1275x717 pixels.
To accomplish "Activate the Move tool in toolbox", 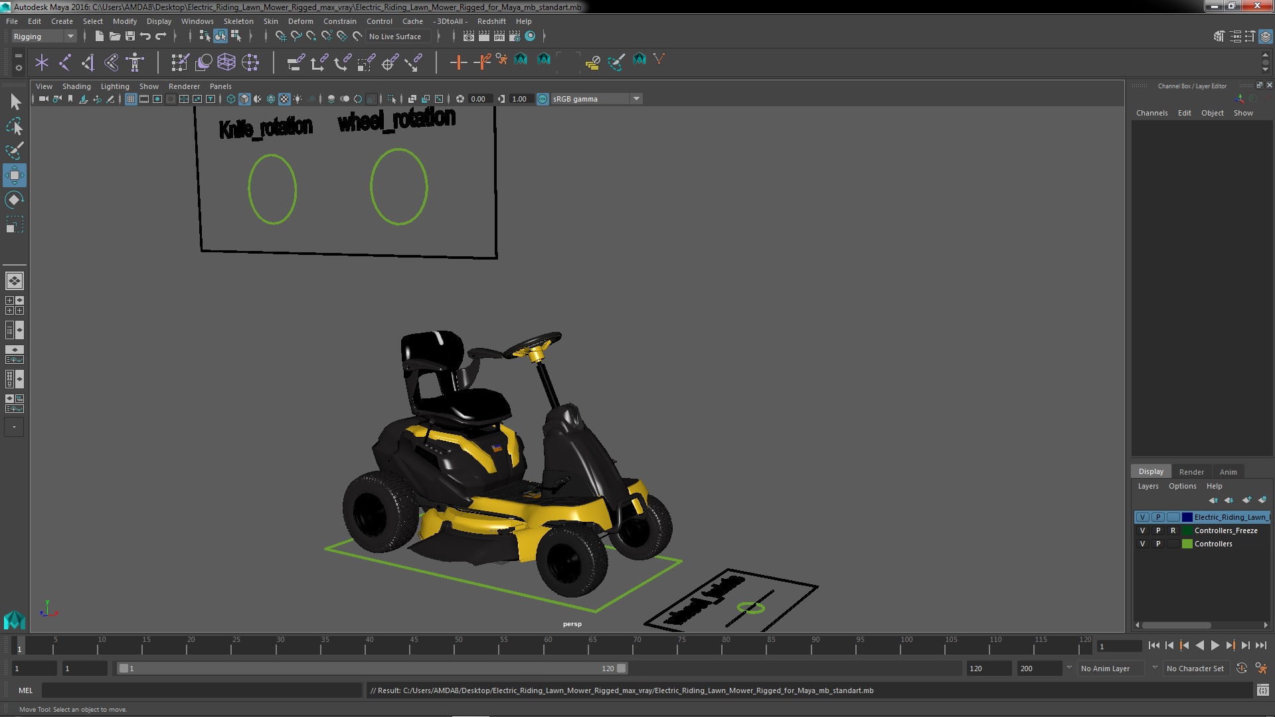I will pyautogui.click(x=15, y=175).
